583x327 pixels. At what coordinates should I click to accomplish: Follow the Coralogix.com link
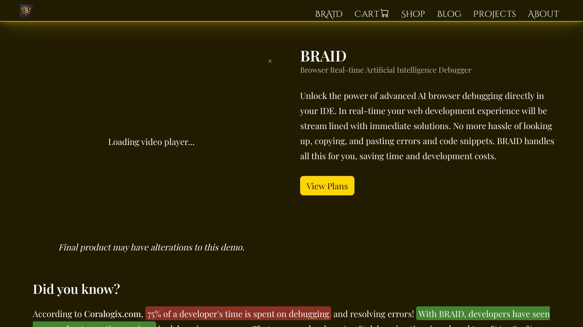pos(113,314)
